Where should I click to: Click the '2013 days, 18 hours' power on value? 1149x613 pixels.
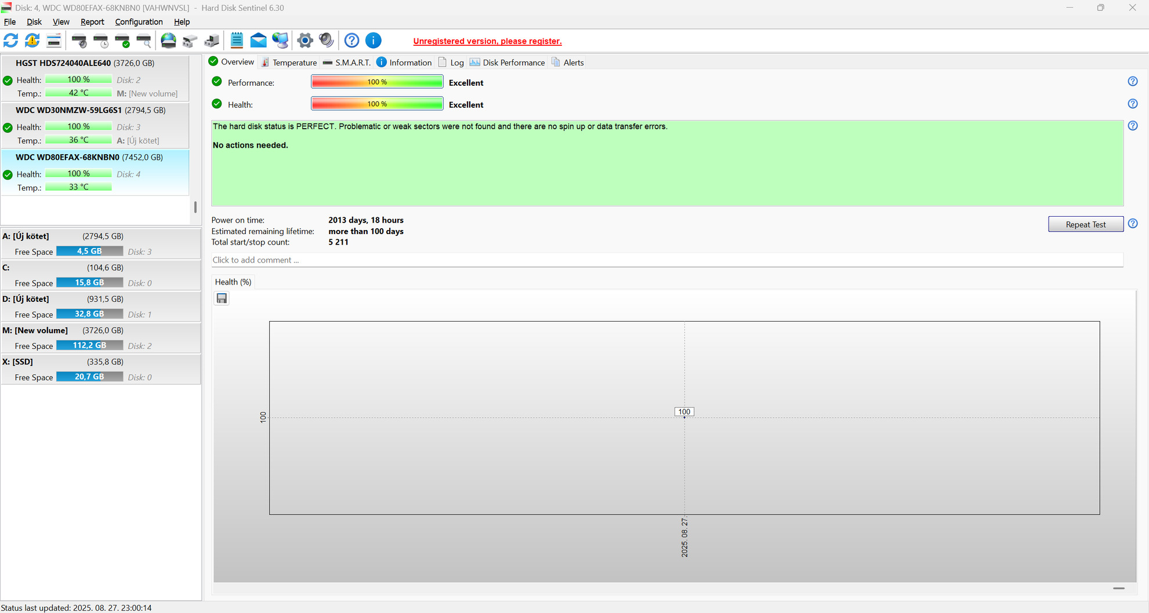366,220
